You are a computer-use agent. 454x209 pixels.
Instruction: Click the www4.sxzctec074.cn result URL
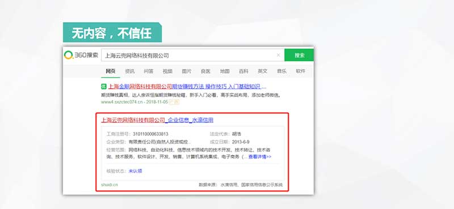(122, 102)
